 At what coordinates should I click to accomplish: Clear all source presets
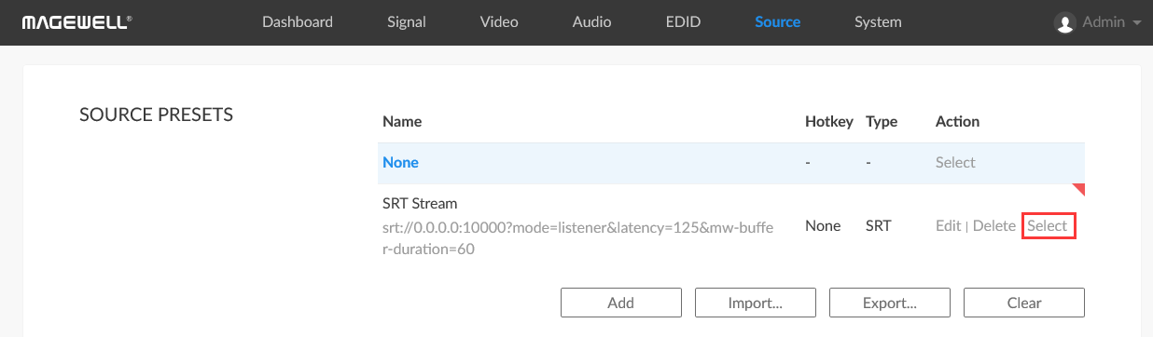[x=1024, y=303]
